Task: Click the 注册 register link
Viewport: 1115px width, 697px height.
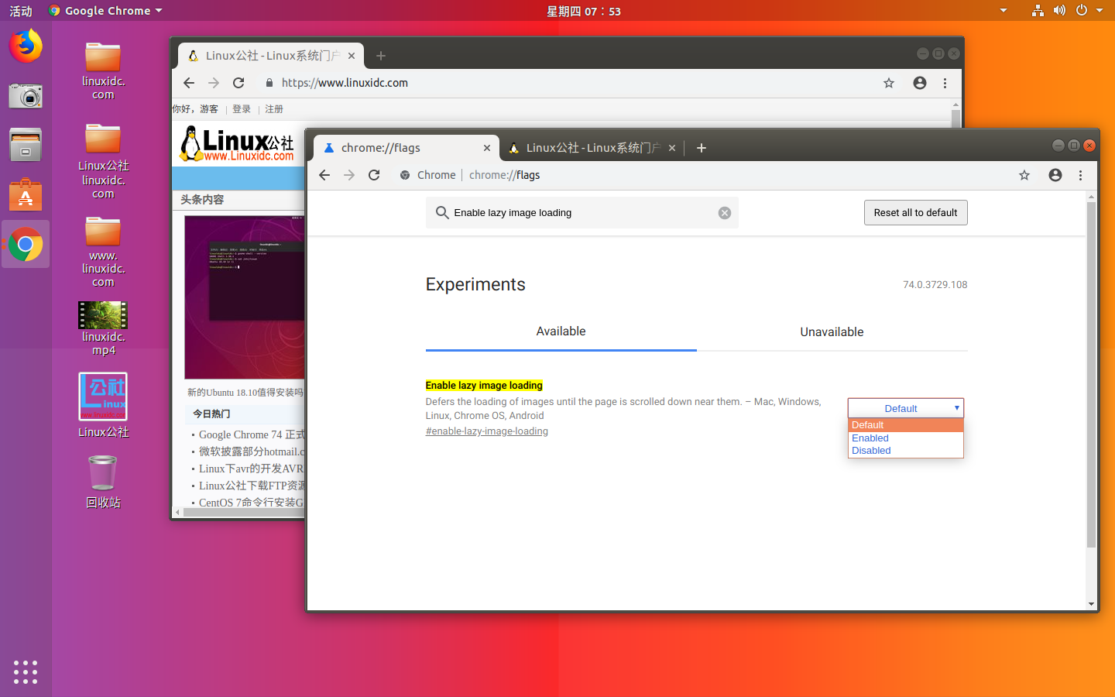Action: 274,109
